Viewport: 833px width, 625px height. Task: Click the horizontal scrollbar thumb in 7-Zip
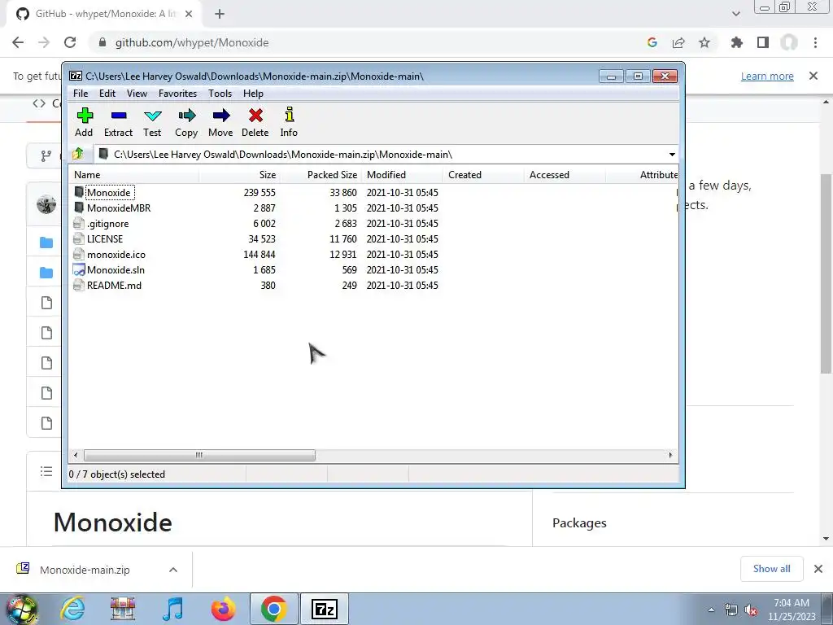coord(199,455)
